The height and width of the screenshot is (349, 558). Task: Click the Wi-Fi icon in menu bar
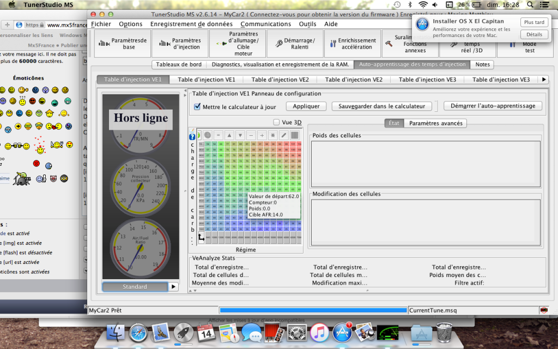click(423, 4)
